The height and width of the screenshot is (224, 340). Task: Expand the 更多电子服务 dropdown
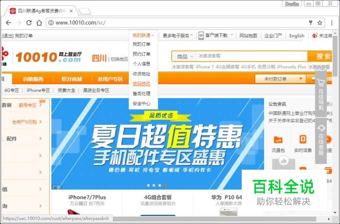(178, 36)
